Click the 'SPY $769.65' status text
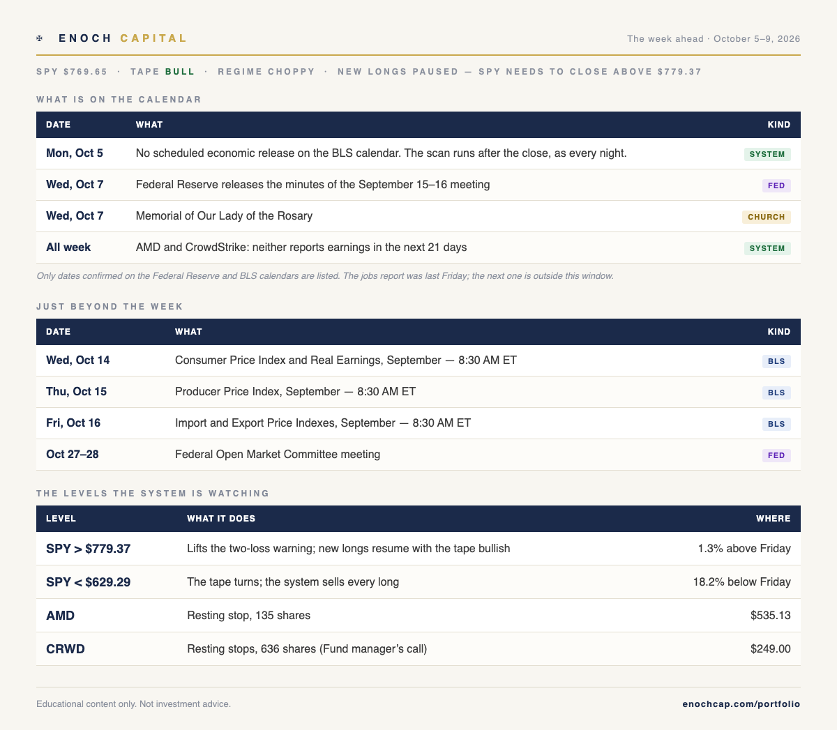Viewport: 837px width, 730px height. point(72,72)
